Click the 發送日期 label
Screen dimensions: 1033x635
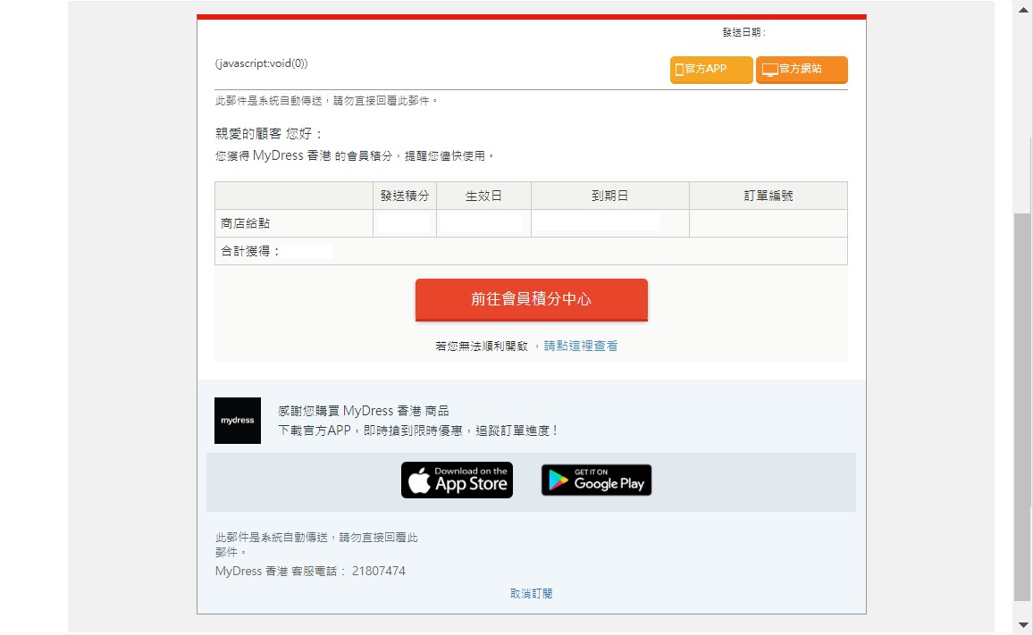pyautogui.click(x=743, y=32)
